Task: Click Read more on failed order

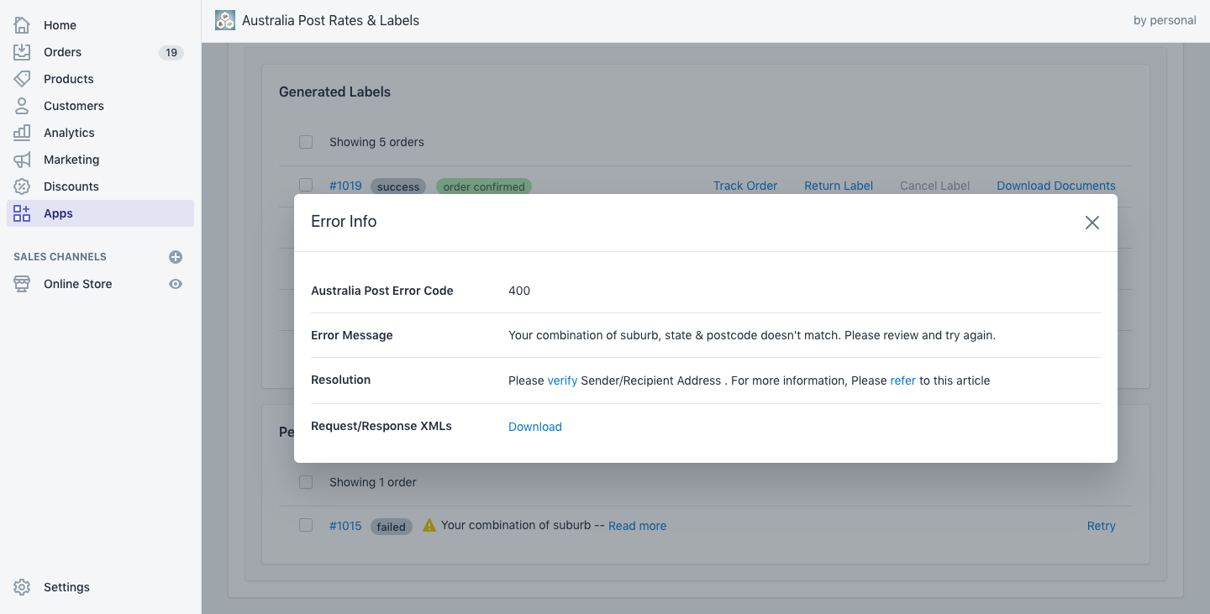Action: click(637, 526)
